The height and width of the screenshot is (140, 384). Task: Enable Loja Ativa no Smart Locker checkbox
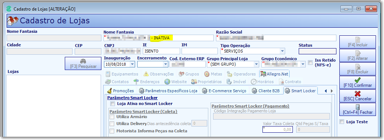tap(112, 104)
